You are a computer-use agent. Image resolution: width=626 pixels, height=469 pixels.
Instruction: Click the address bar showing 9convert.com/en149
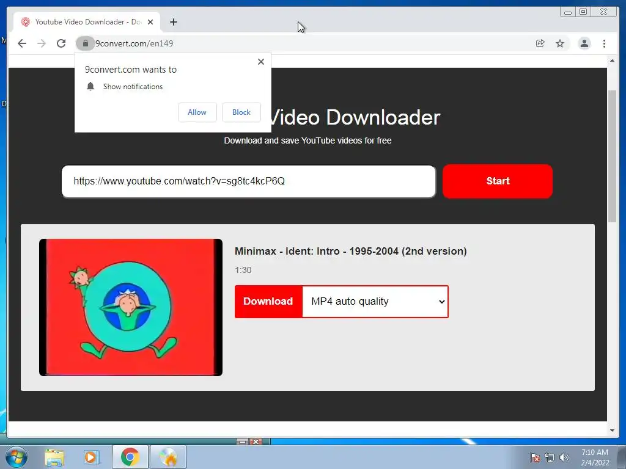click(x=311, y=43)
